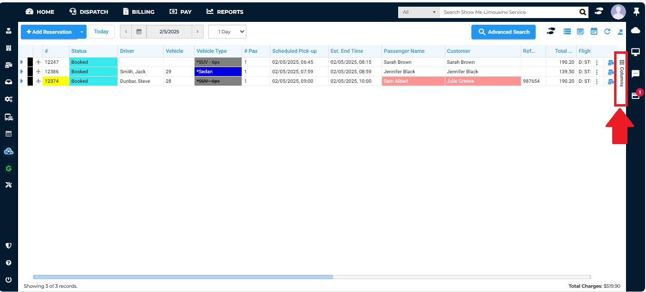This screenshot has width=646, height=292.
Task: Open the monitor icon in right sidebar
Action: click(636, 52)
